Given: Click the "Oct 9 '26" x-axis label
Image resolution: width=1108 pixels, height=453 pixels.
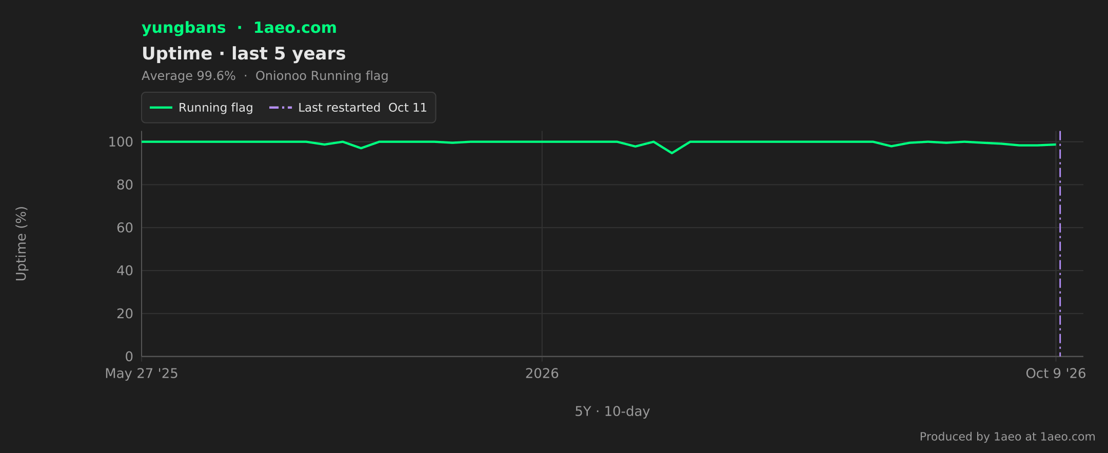Looking at the screenshot, I should tap(1056, 374).
